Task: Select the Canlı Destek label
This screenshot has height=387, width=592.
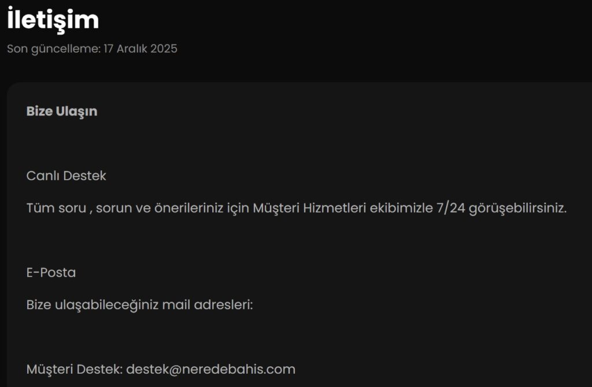Action: [66, 176]
